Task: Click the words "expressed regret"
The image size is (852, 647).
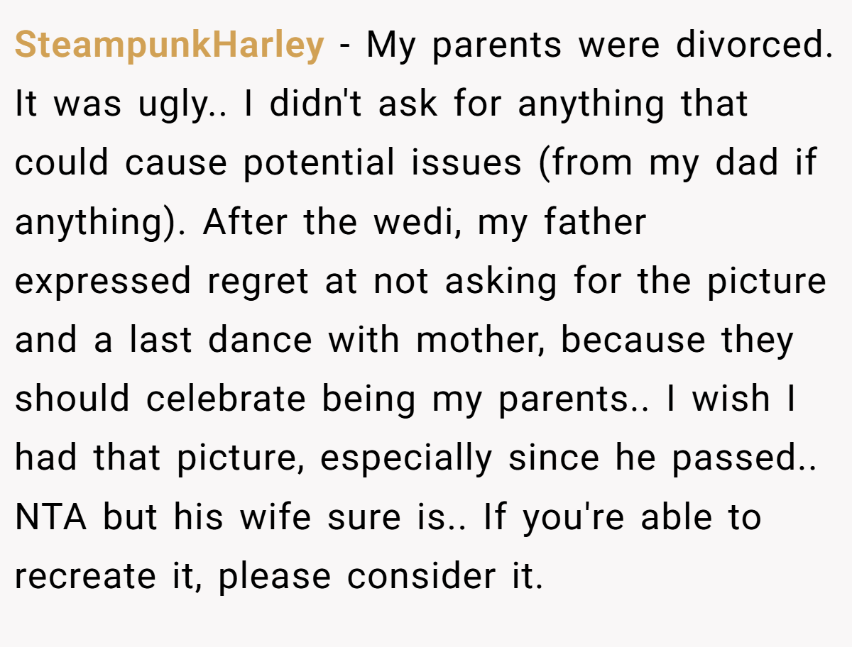Action: [162, 282]
